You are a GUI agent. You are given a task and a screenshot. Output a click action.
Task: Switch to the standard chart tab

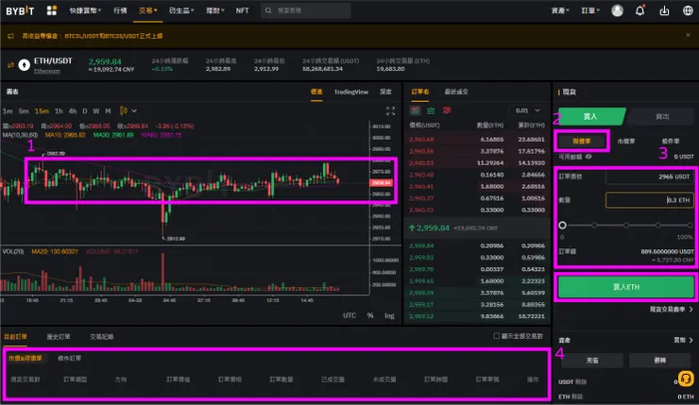pos(316,92)
